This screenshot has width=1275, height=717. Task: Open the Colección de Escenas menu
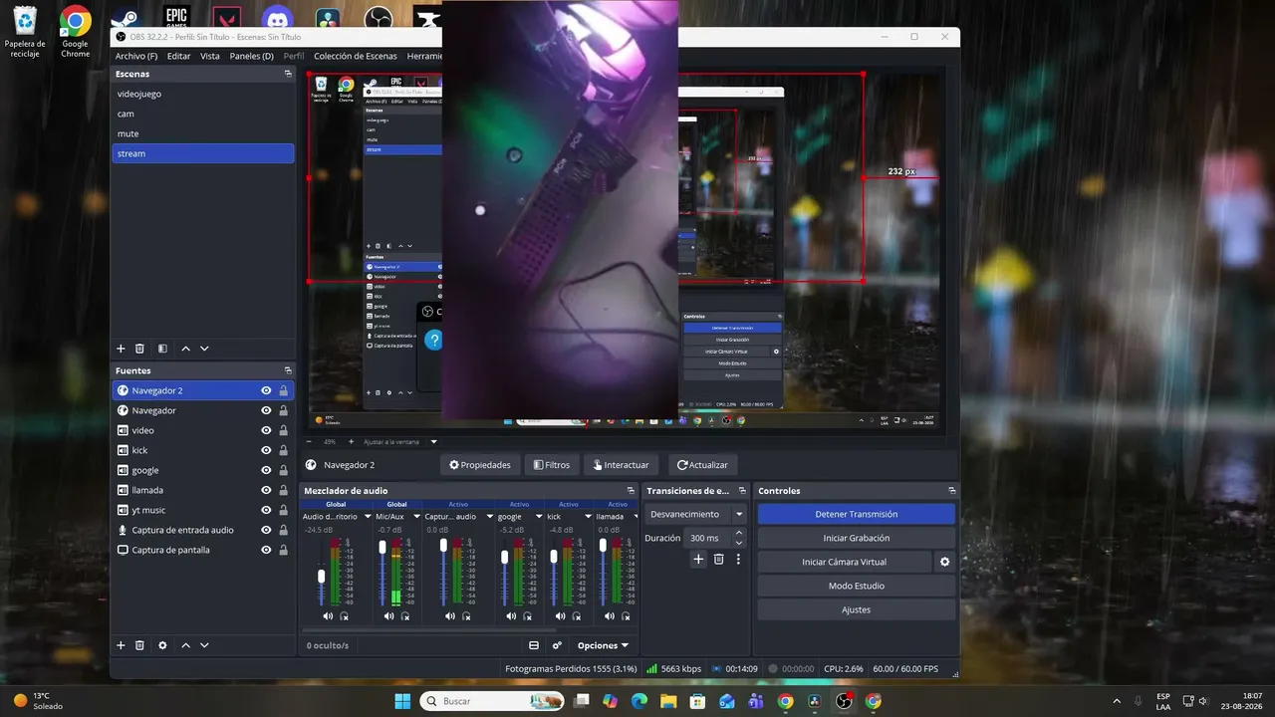point(356,56)
